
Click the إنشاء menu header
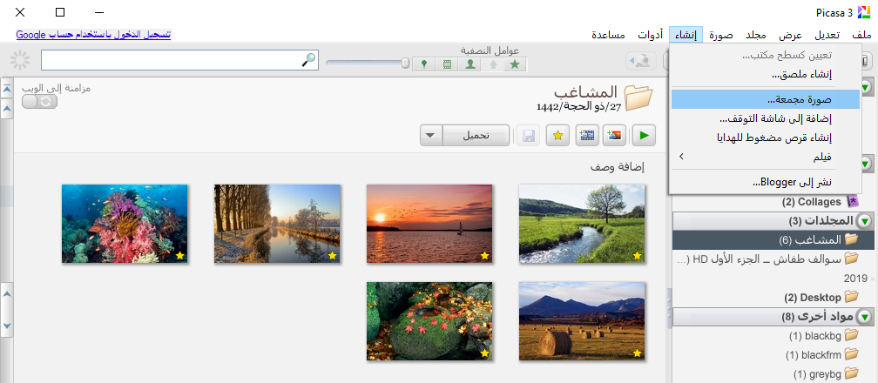click(x=686, y=35)
